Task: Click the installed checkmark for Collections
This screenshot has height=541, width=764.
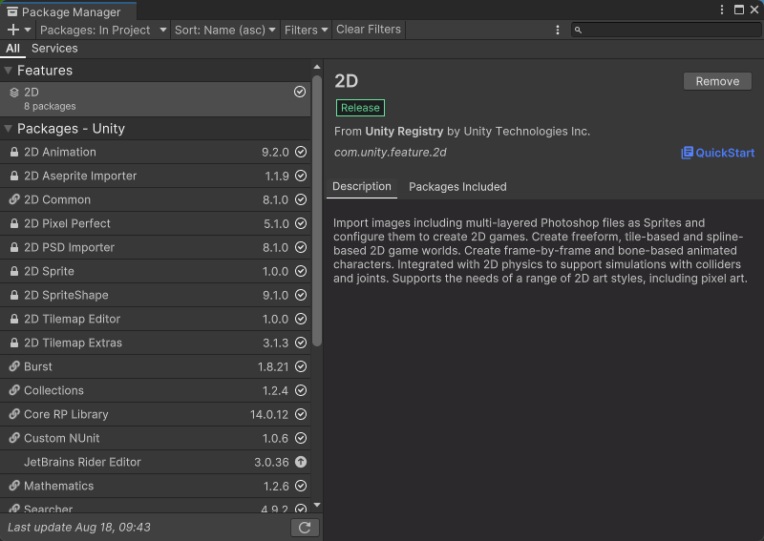Action: (x=301, y=390)
